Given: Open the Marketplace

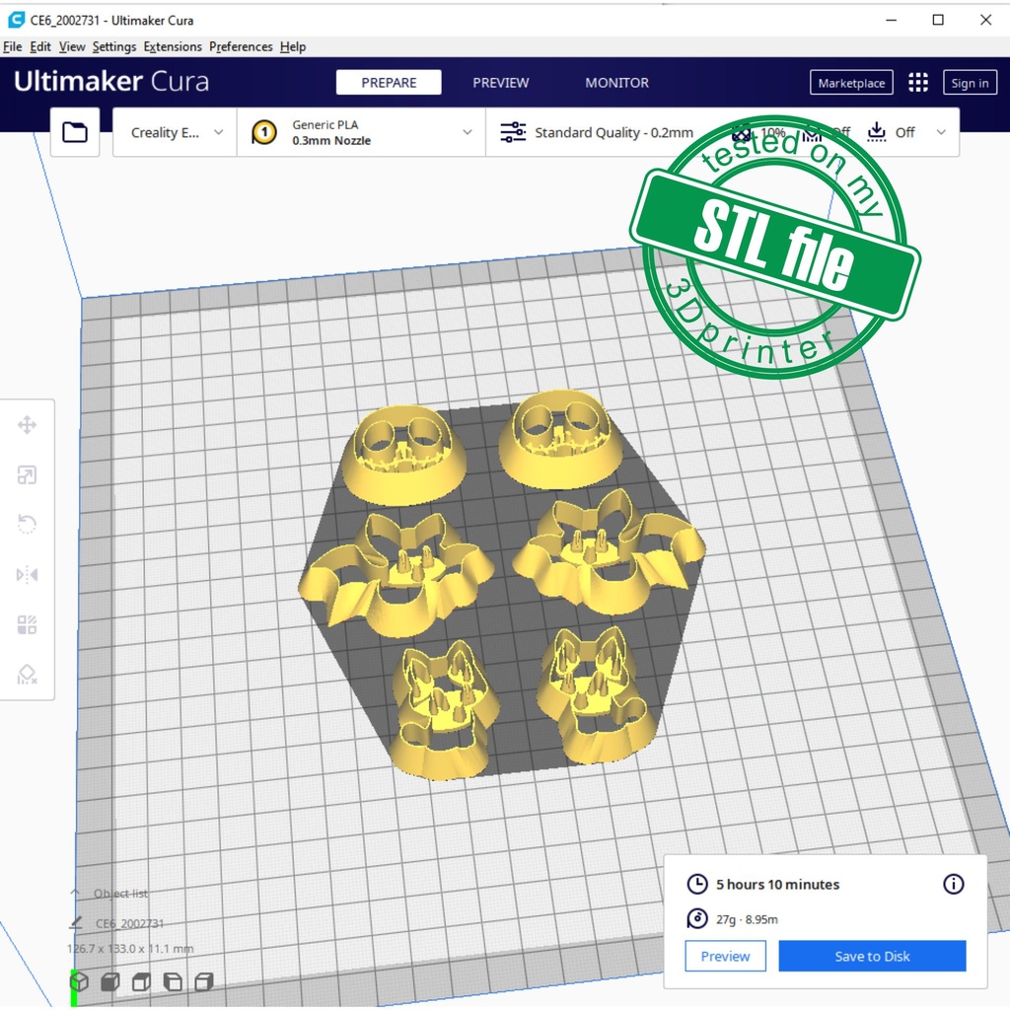Looking at the screenshot, I should [x=851, y=83].
